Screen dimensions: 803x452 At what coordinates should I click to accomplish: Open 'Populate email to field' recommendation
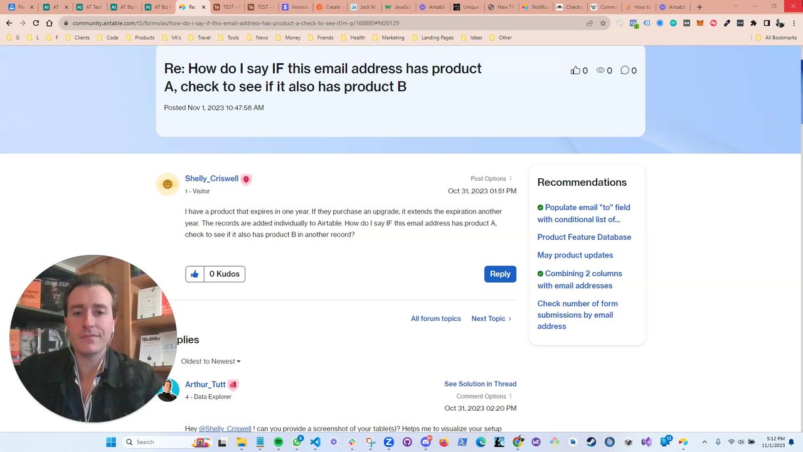tap(583, 213)
